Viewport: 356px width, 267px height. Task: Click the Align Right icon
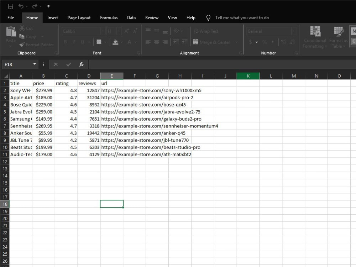click(165, 42)
